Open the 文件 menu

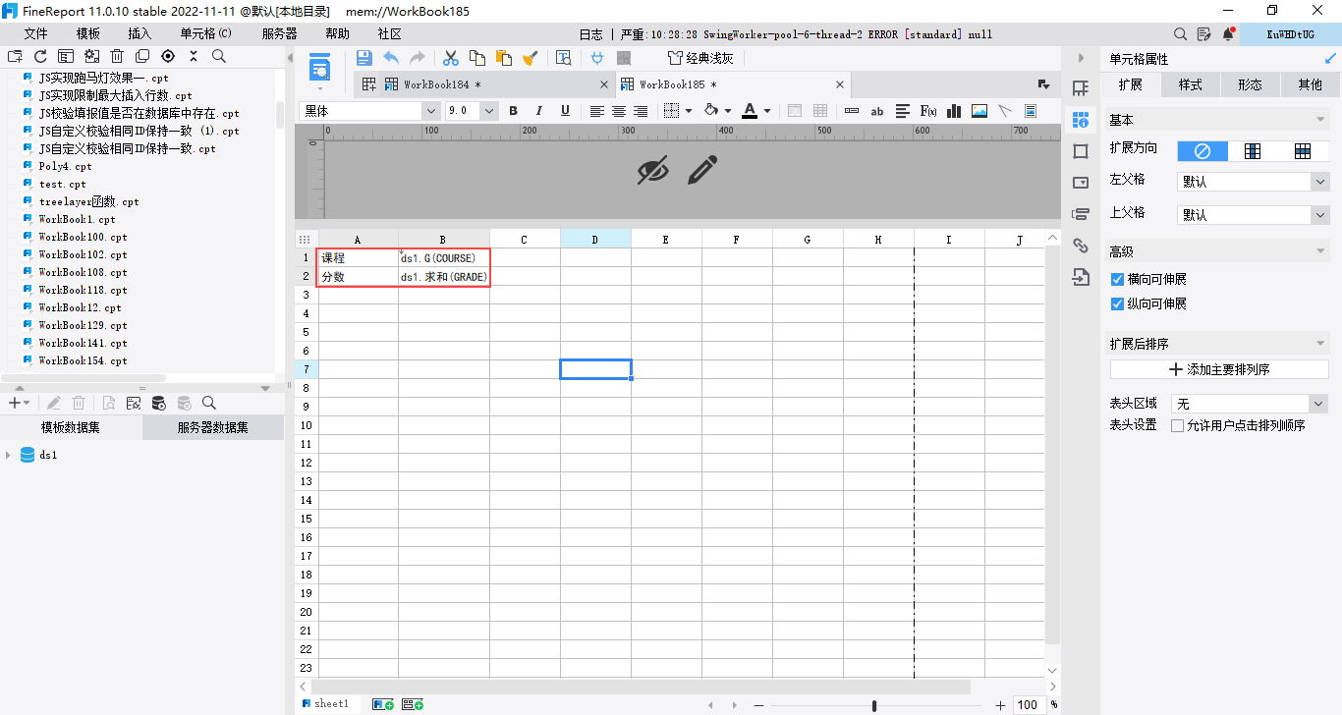(36, 33)
